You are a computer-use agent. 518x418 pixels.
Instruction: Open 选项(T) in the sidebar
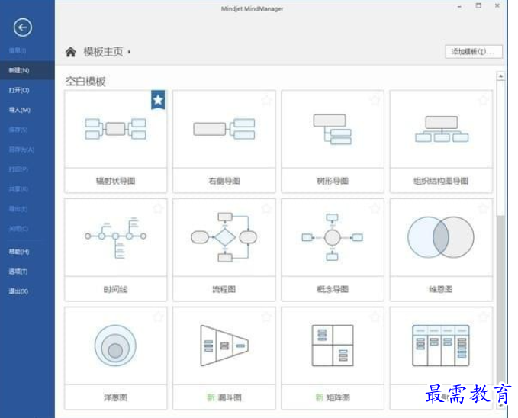pyautogui.click(x=18, y=272)
